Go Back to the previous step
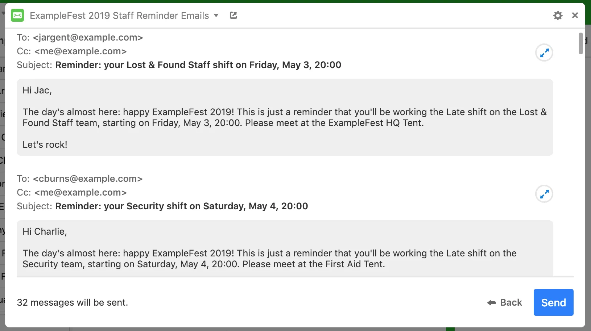 point(511,302)
